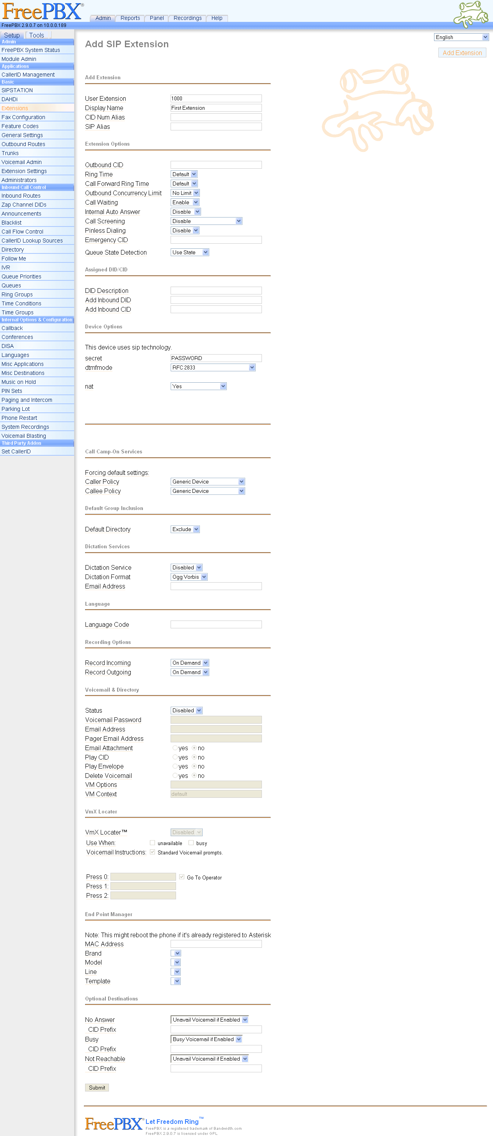Image resolution: width=493 pixels, height=1136 pixels.
Task: Click the Display Name input field
Action: coord(216,108)
